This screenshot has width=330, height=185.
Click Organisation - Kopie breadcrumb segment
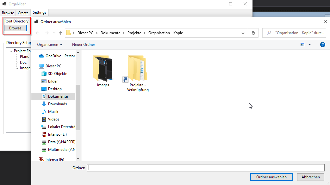click(x=165, y=33)
